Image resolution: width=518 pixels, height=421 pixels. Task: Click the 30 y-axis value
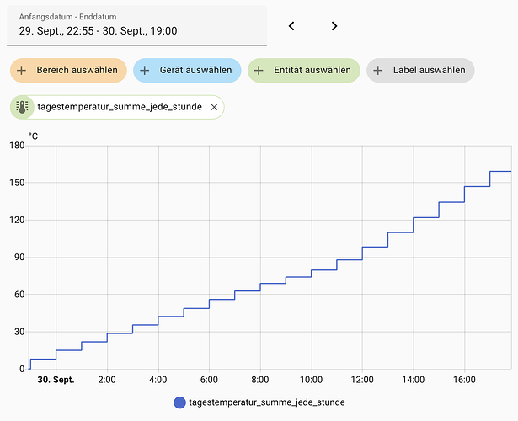tap(19, 332)
